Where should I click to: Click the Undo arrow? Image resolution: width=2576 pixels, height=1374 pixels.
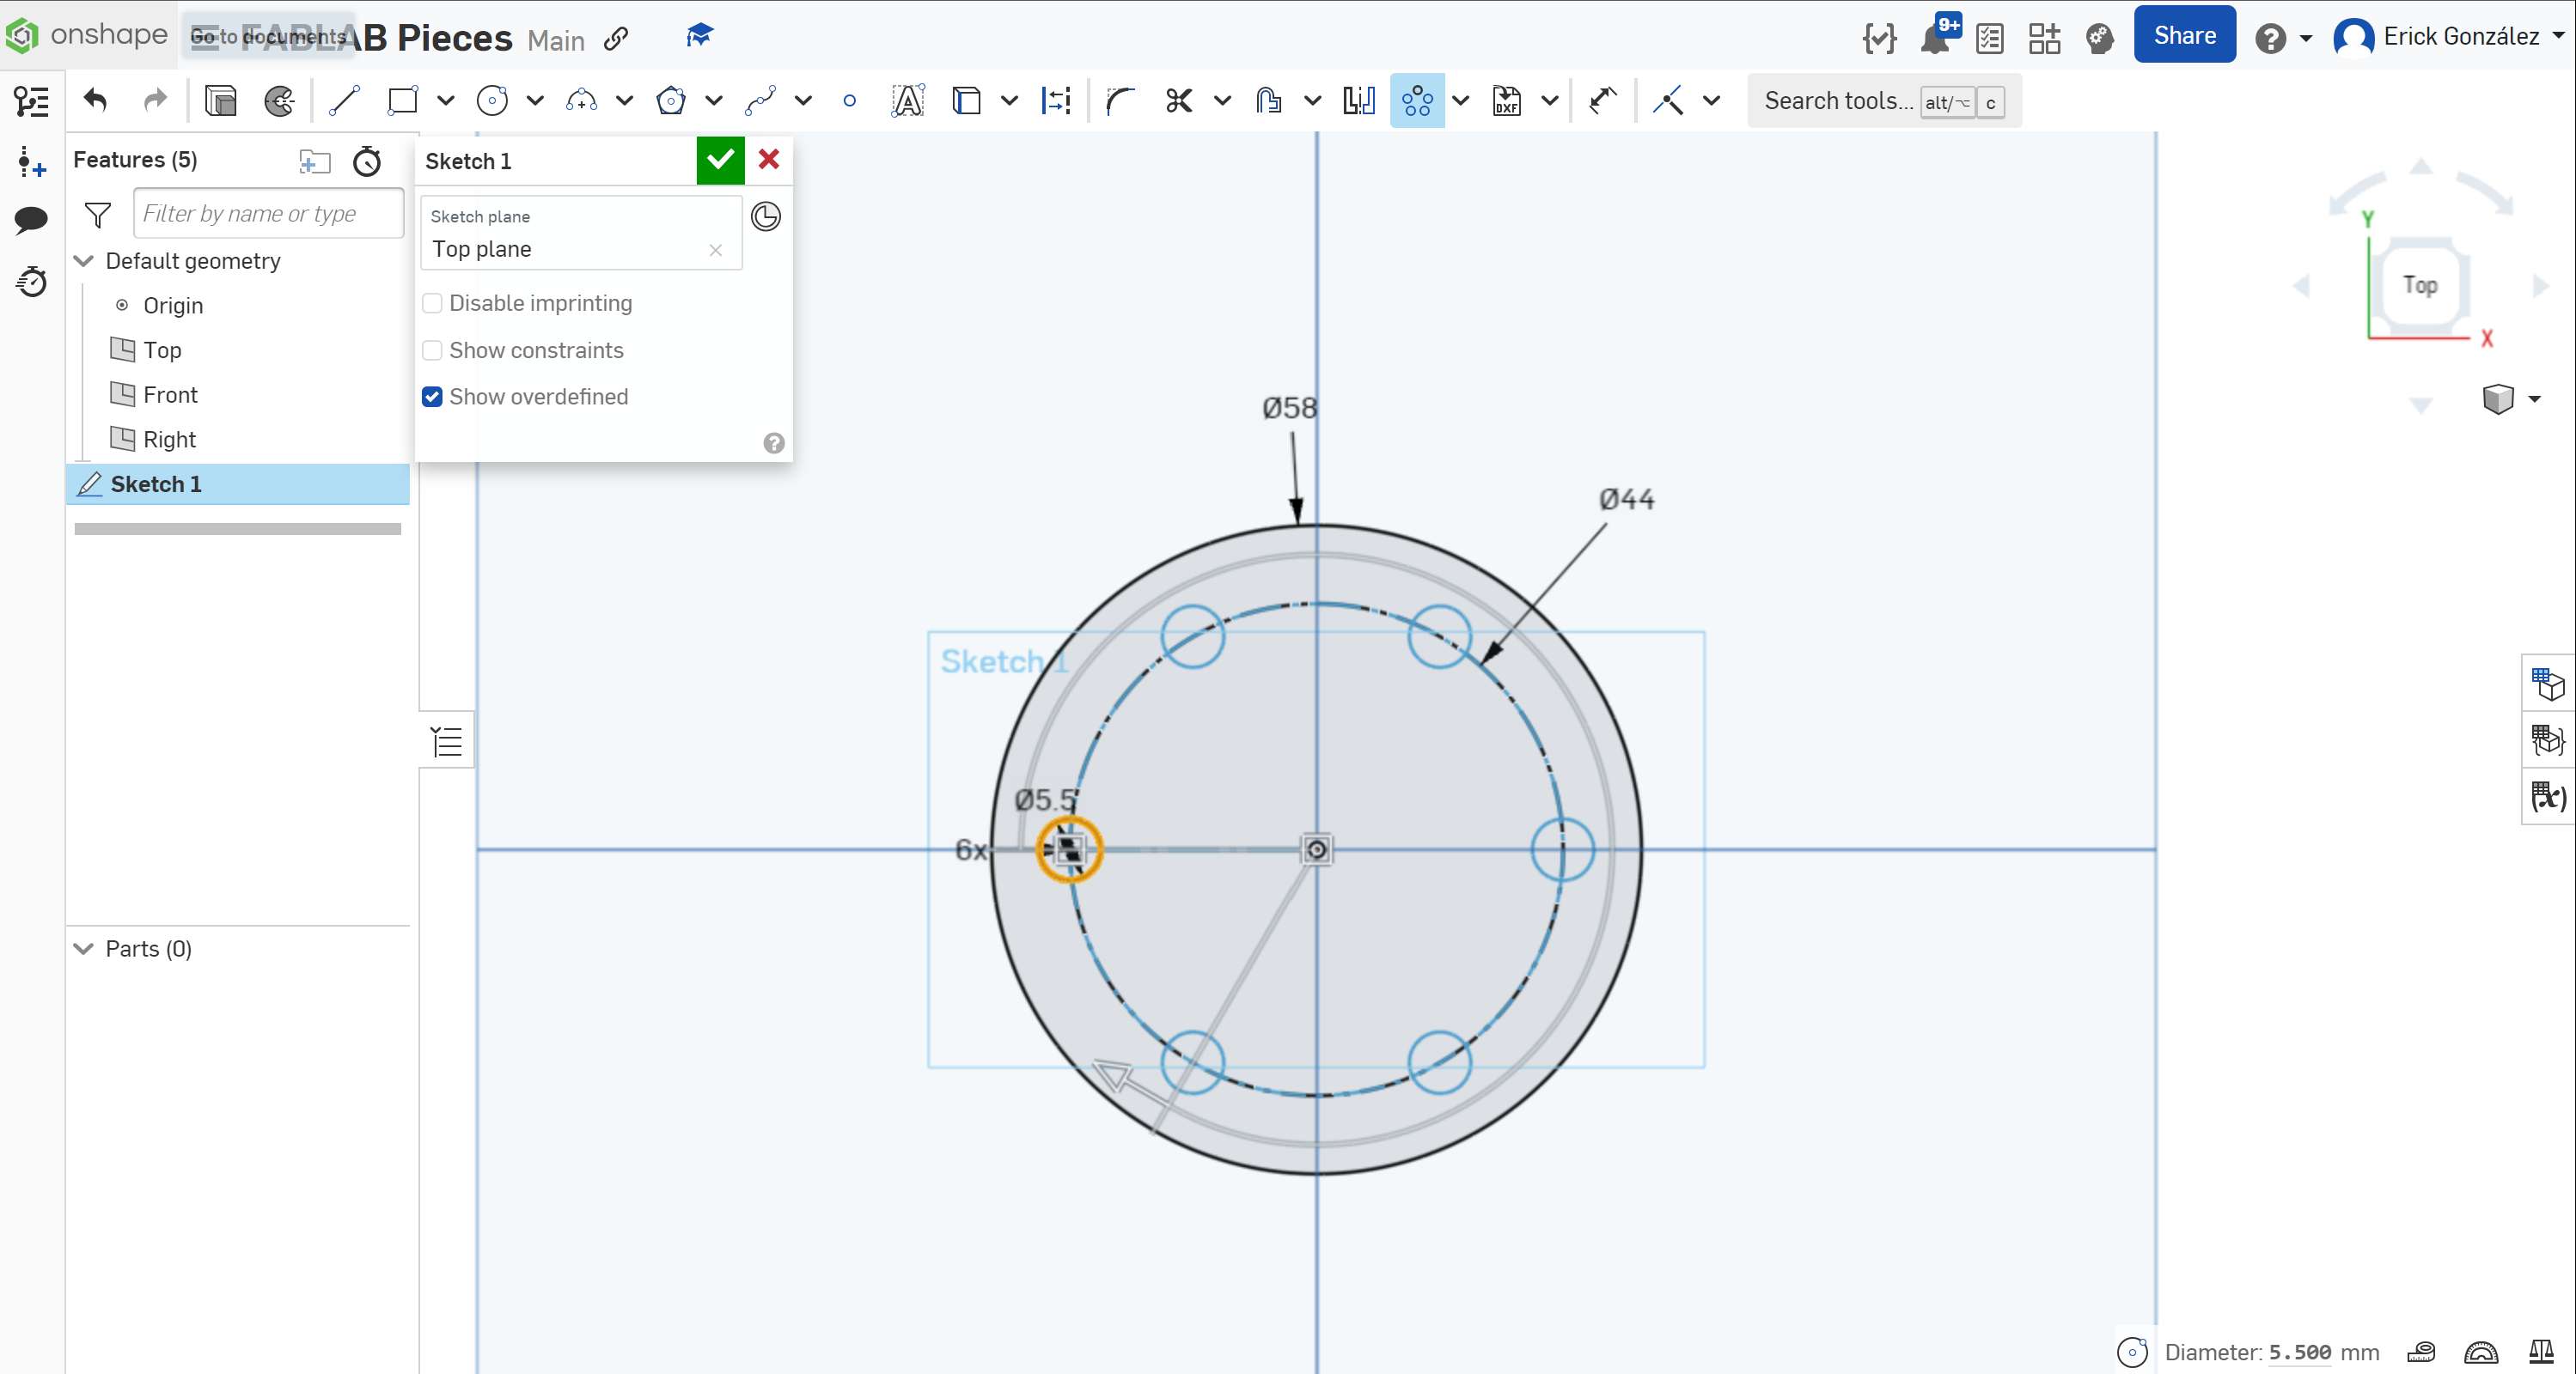[x=96, y=101]
